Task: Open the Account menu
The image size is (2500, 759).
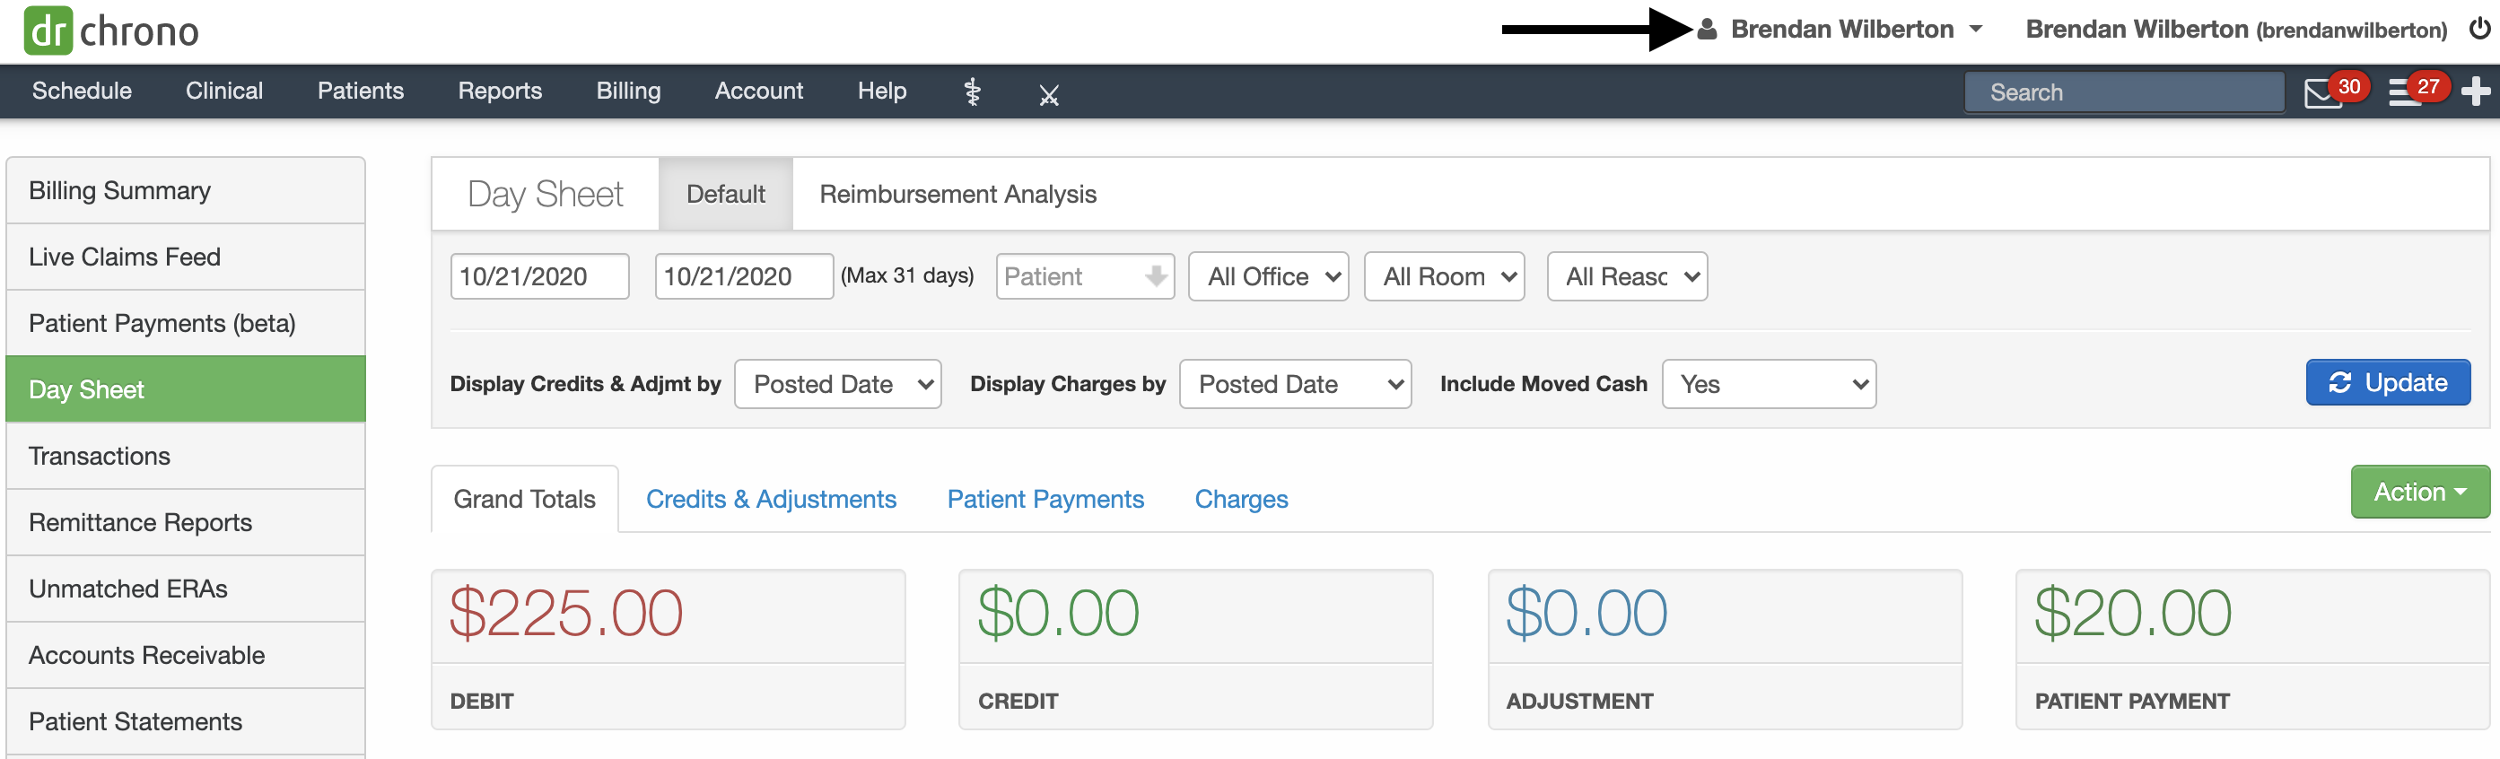Action: click(x=759, y=92)
